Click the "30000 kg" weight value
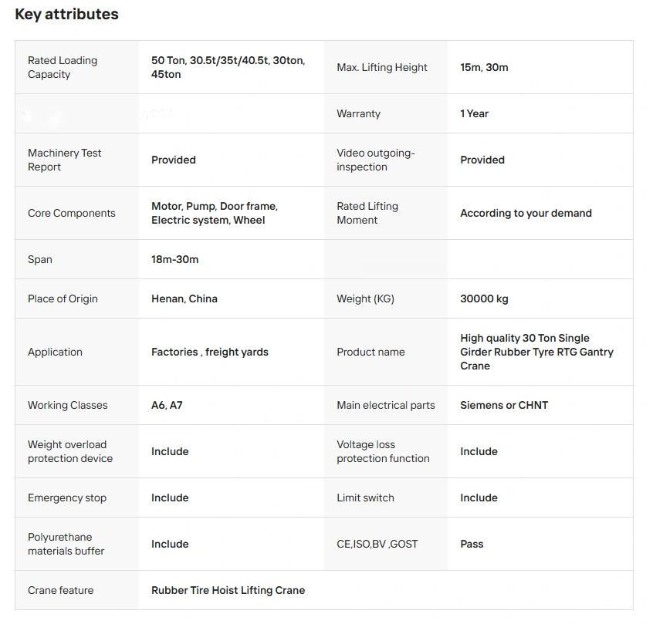 click(x=484, y=299)
